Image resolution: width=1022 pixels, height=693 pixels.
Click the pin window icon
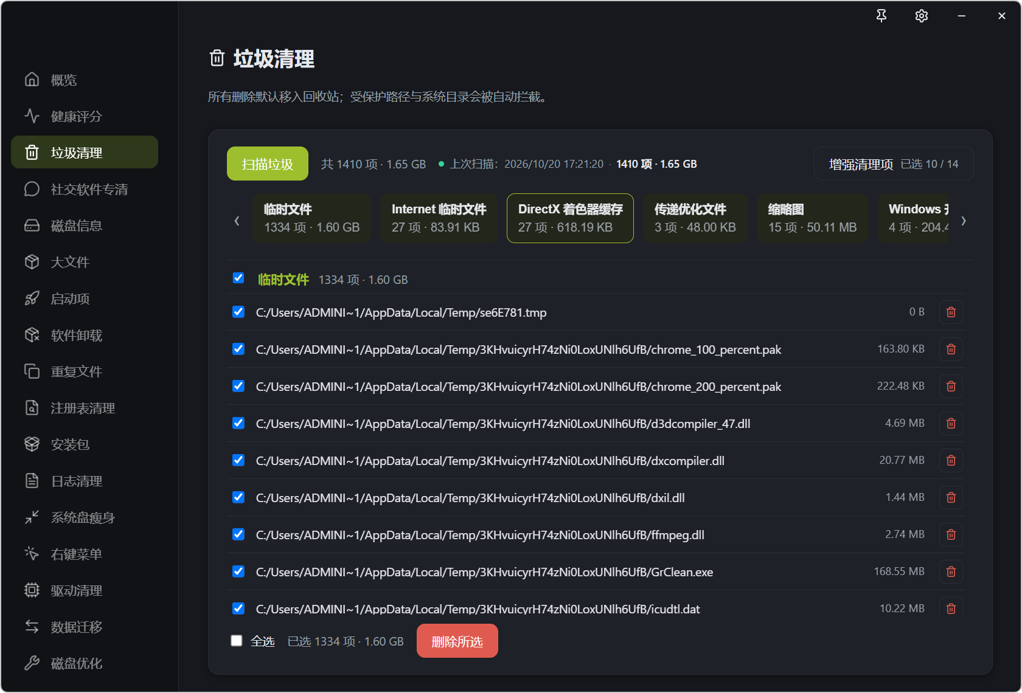pyautogui.click(x=881, y=16)
